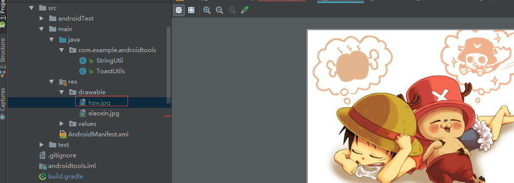
Task: Open the build.gradle file
Action: tap(66, 176)
